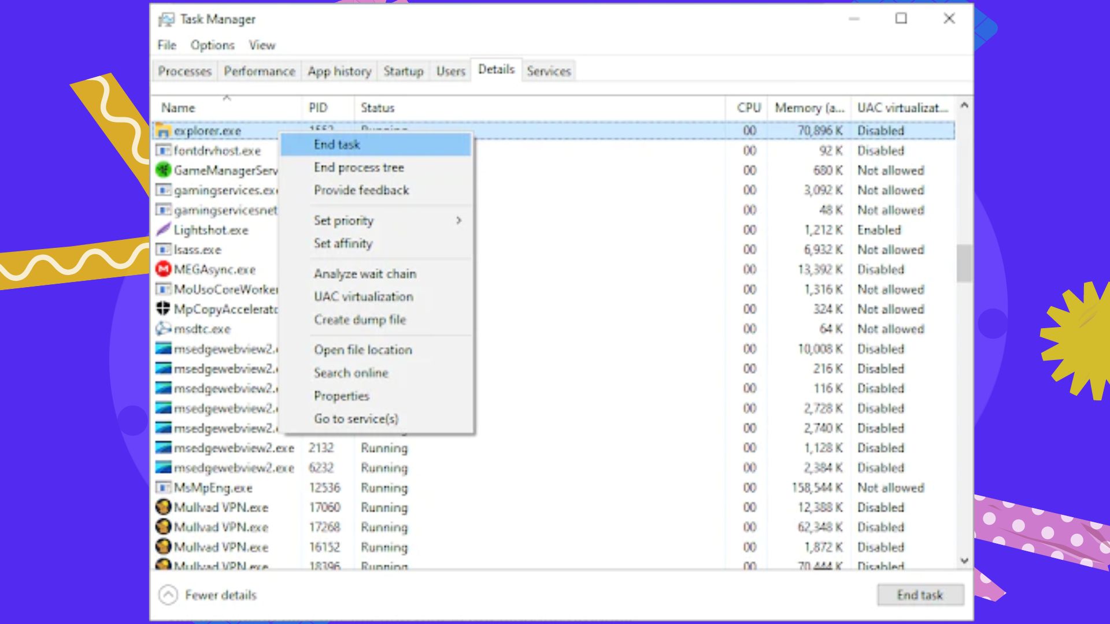The width and height of the screenshot is (1110, 624).
Task: Click the Mullvad VPN icon with PID 16152
Action: [164, 547]
